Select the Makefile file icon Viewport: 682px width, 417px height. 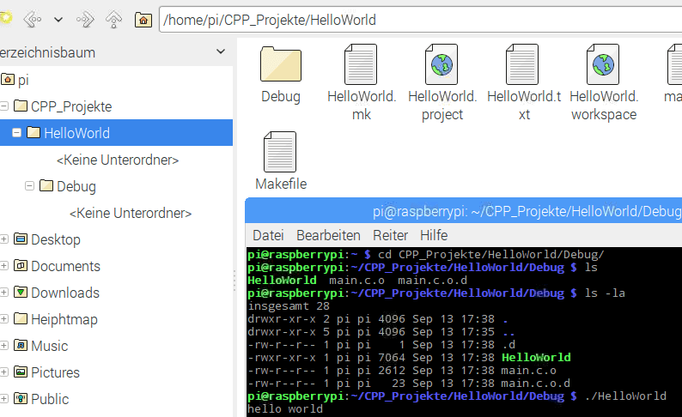coord(281,153)
